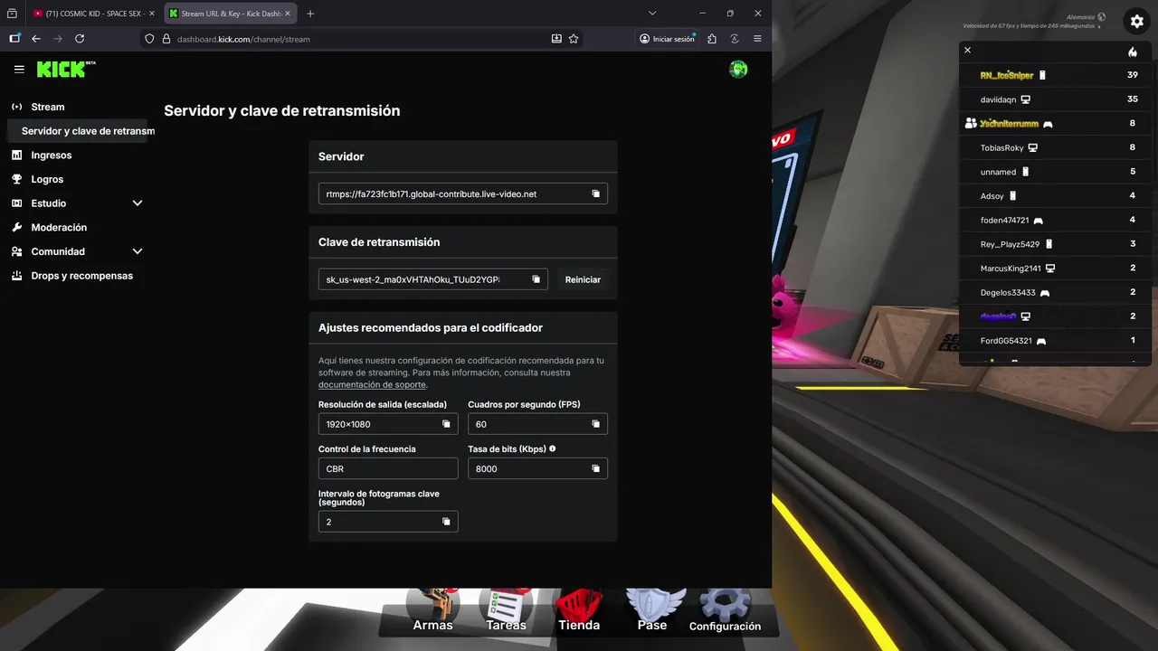Select player MarcusKing2141 in leaderboard
Image resolution: width=1158 pixels, height=651 pixels.
pos(1054,269)
